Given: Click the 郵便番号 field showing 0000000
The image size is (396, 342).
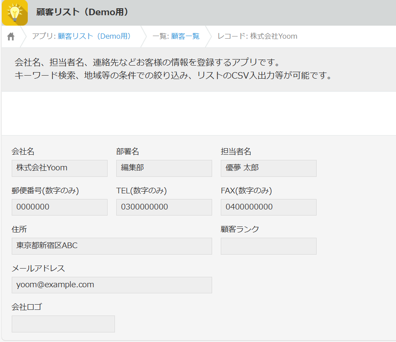Looking at the screenshot, I should pyautogui.click(x=59, y=207).
